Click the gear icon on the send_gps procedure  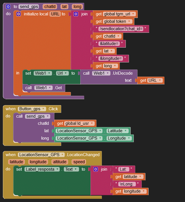pos(8,7)
